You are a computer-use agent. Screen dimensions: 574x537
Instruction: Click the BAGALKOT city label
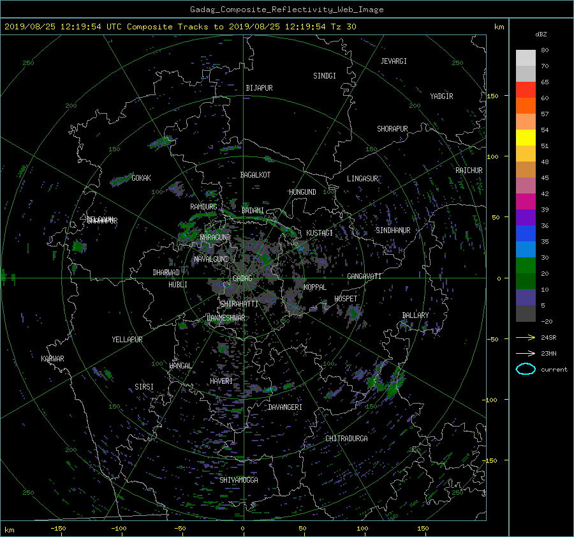coord(255,175)
